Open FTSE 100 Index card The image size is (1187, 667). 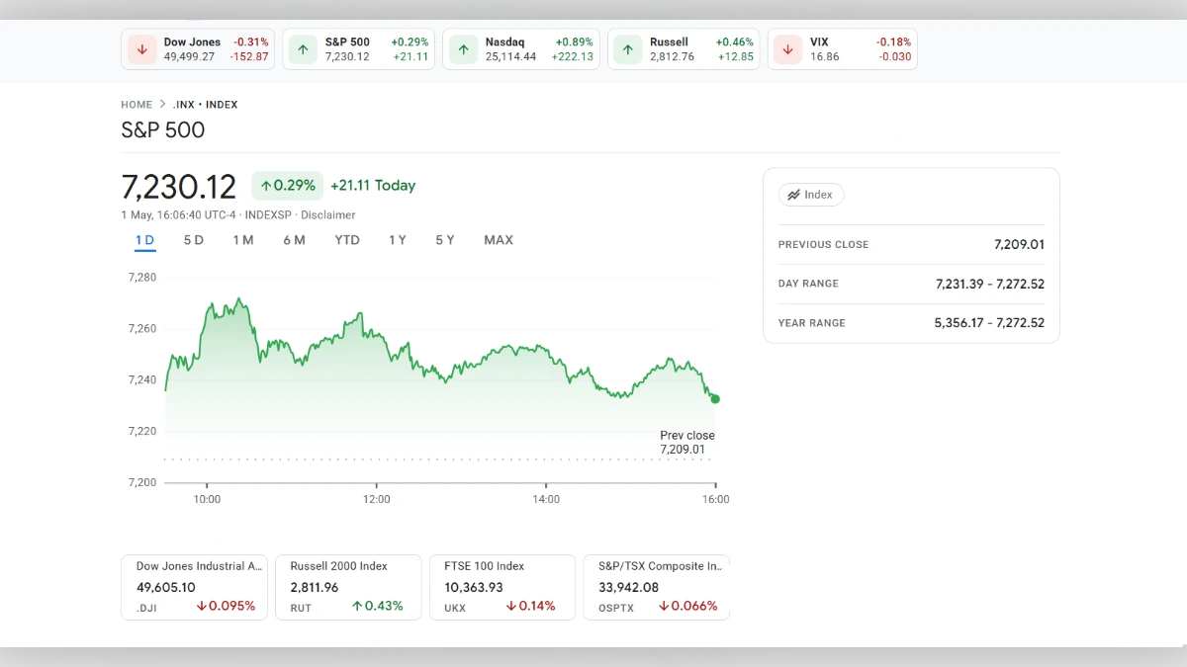502,587
